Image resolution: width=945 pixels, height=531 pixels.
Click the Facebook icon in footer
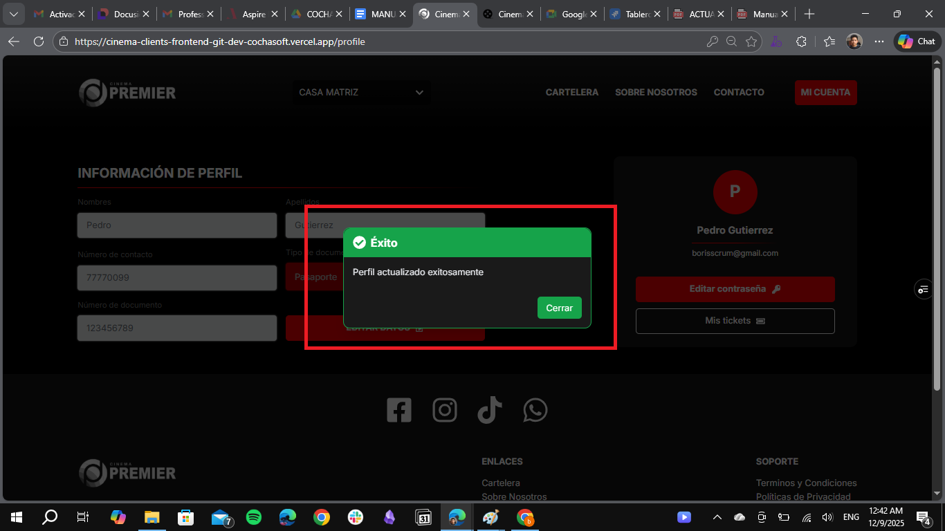[399, 410]
